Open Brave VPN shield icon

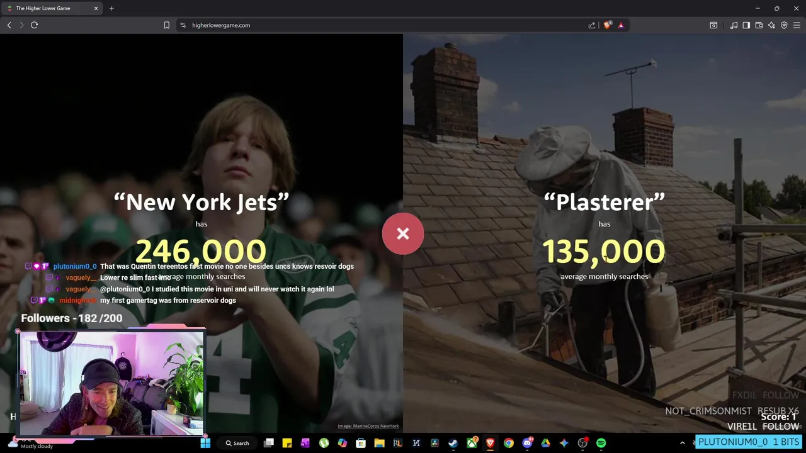click(x=784, y=25)
